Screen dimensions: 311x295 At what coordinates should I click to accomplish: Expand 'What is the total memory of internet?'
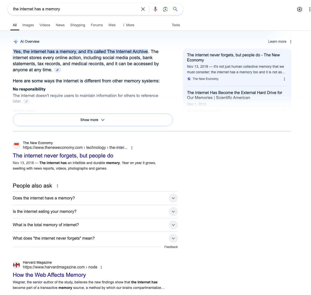95,225
